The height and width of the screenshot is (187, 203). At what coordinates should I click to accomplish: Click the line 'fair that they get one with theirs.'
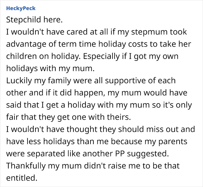coord(68,117)
